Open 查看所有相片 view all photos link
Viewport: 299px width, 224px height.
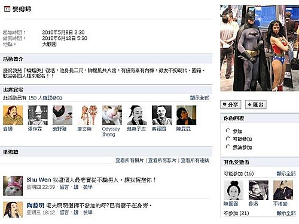click(130, 160)
